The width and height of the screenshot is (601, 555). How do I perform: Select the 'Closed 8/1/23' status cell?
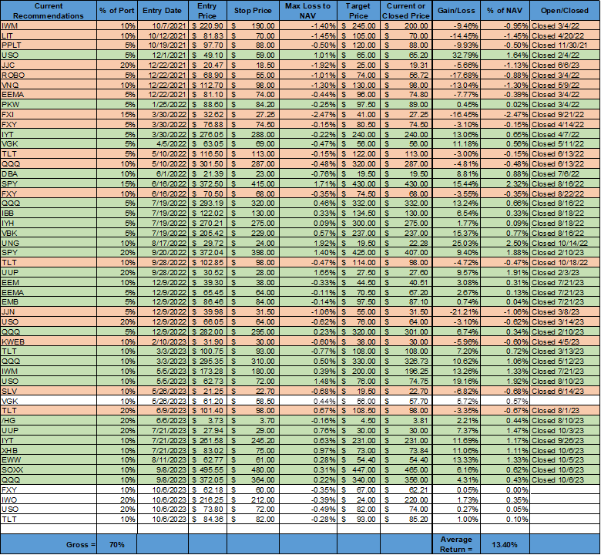(565, 411)
